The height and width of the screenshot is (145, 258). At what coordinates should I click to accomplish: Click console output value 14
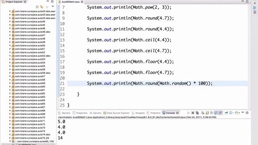click(x=60, y=138)
